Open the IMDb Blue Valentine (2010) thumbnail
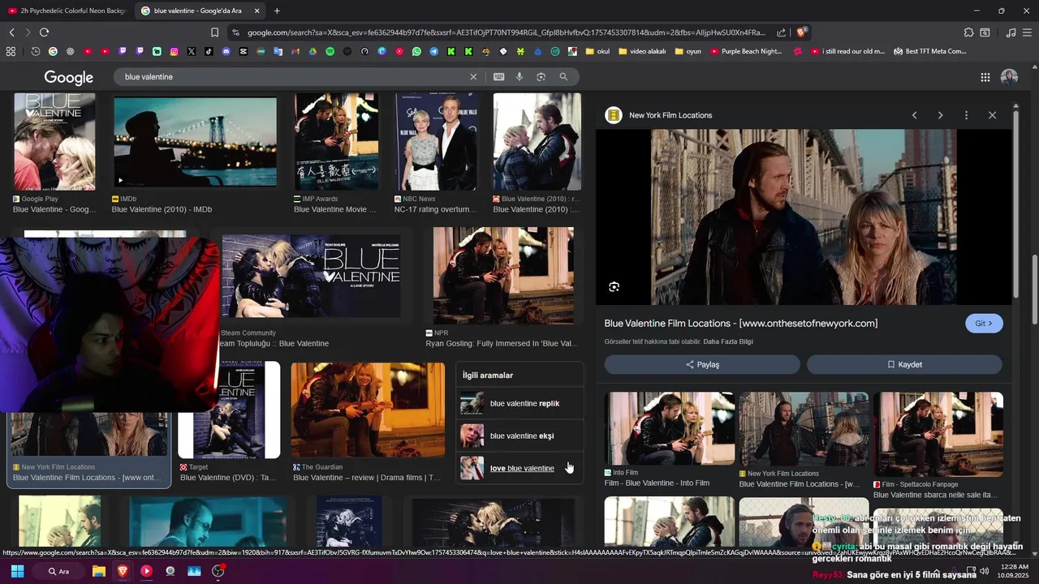Screen dimensions: 1039x584 [195, 142]
